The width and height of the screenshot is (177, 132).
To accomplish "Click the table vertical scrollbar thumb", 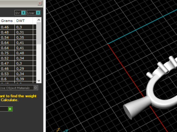I will (39, 33).
